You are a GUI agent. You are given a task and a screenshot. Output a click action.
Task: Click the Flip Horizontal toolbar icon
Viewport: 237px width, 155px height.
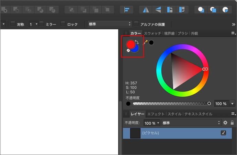[x=146, y=10]
